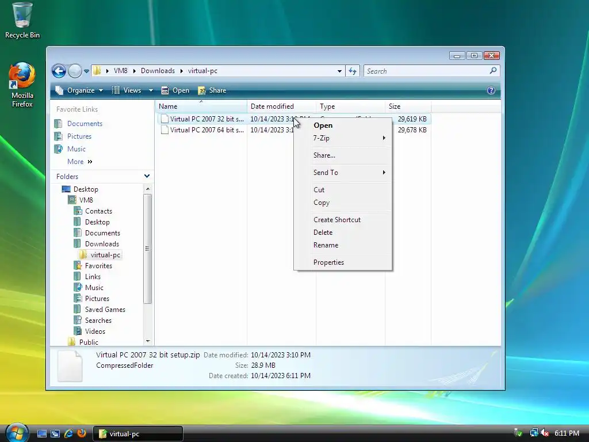Image resolution: width=589 pixels, height=442 pixels.
Task: Click Switch between windows quick launch icon
Action: [55, 433]
